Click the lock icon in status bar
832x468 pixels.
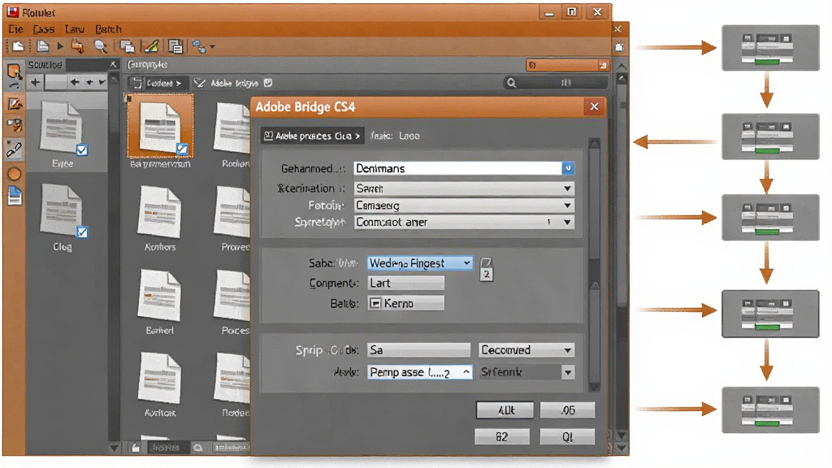136,448
